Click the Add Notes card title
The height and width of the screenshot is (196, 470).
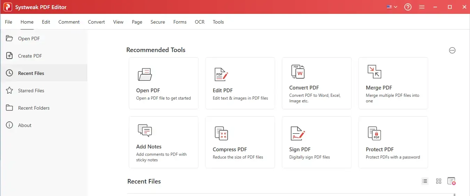149,147
